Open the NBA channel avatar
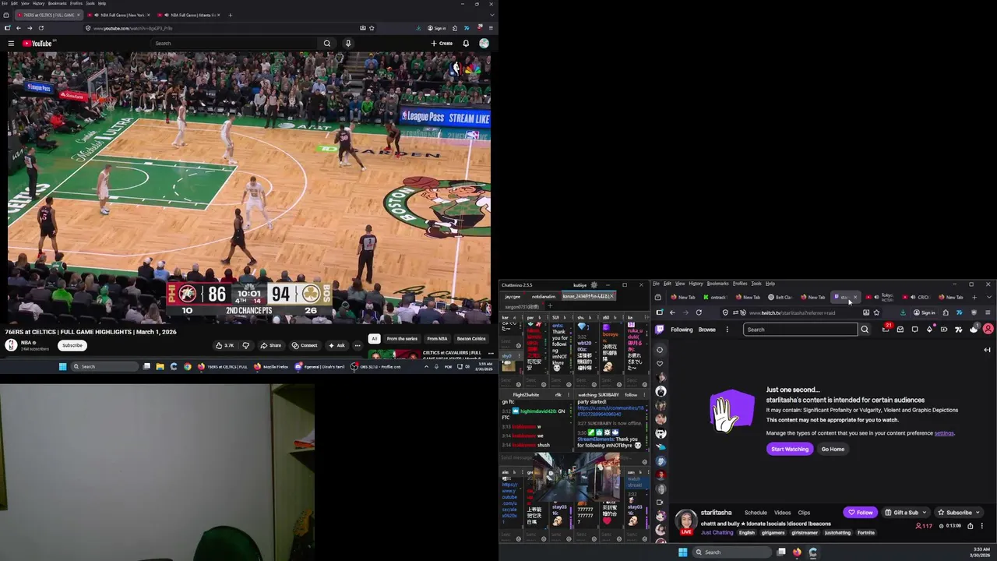Screen dimensions: 997x561 11,344
